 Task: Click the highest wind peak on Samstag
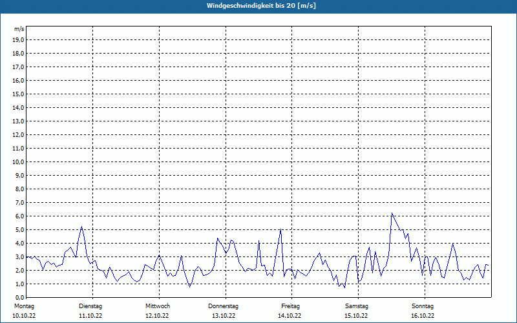392,213
